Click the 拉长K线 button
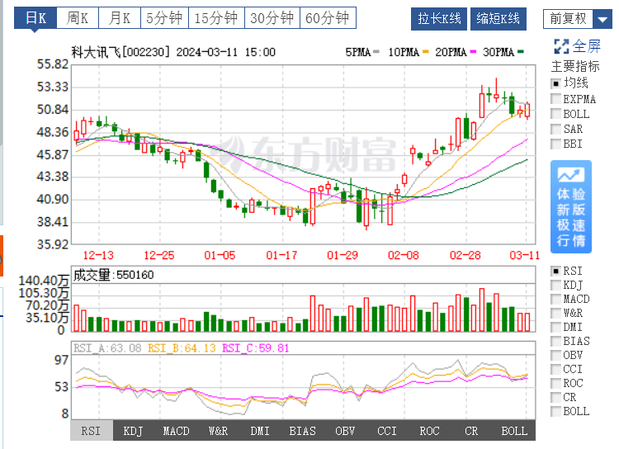This screenshot has height=449, width=619. tap(439, 19)
